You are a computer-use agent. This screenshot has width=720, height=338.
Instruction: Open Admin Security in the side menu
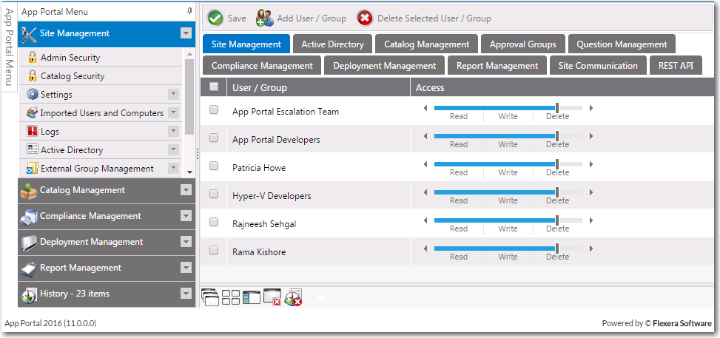[x=70, y=58]
